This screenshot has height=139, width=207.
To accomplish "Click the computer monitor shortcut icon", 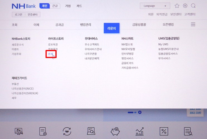I will click(x=19, y=131).
